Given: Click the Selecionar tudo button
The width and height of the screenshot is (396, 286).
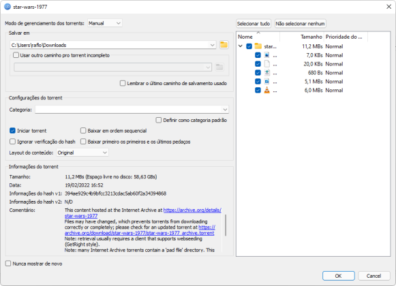Looking at the screenshot, I should [x=254, y=24].
